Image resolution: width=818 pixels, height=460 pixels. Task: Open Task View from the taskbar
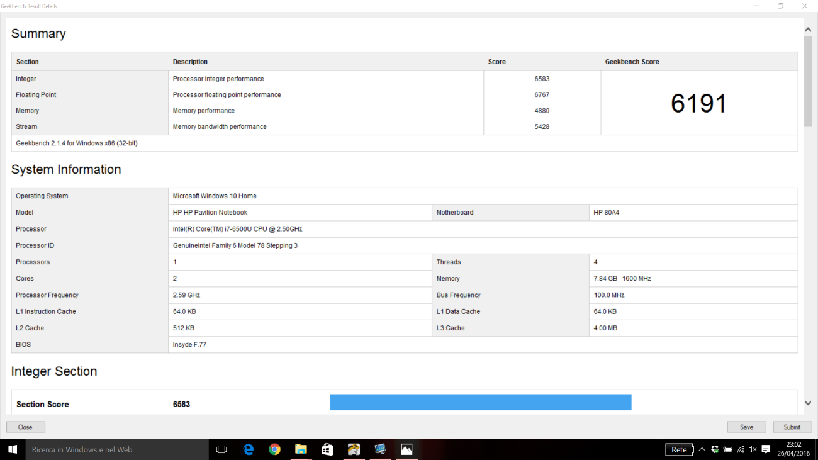point(221,449)
